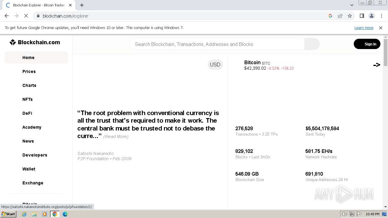Screen dimensions: 388x218
Task: Open News in the sidebar
Action: 28,141
